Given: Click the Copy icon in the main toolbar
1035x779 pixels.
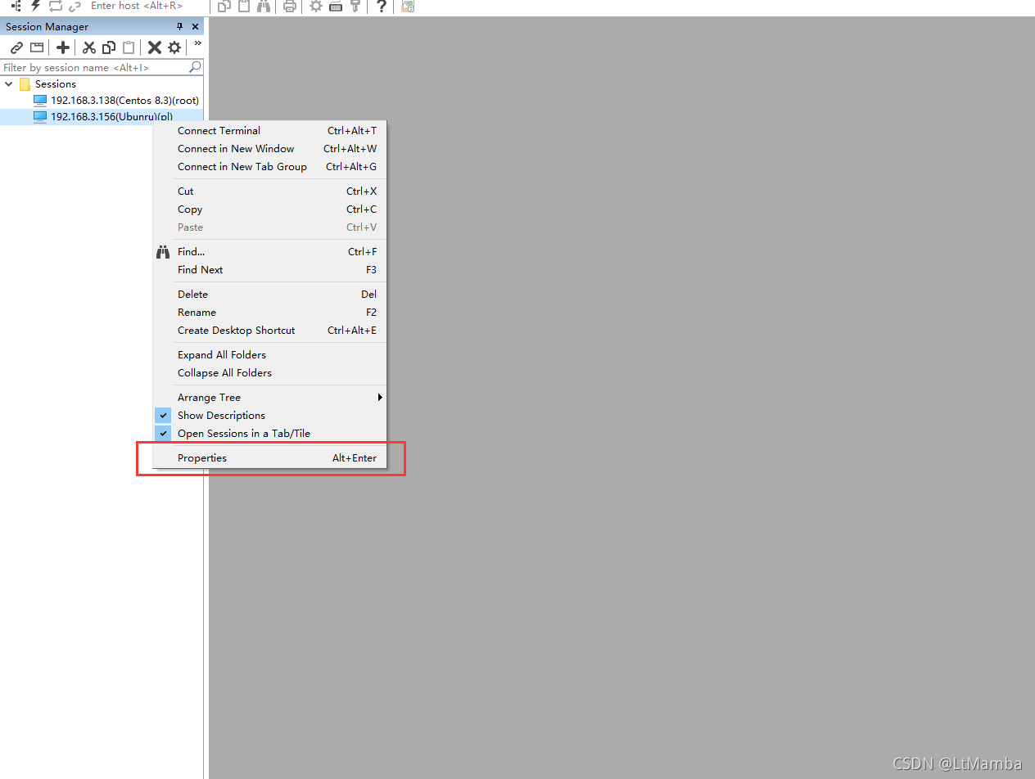Looking at the screenshot, I should 225,6.
